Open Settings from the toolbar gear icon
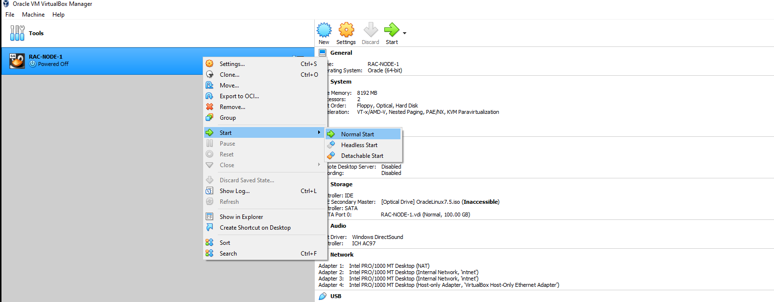 [346, 30]
